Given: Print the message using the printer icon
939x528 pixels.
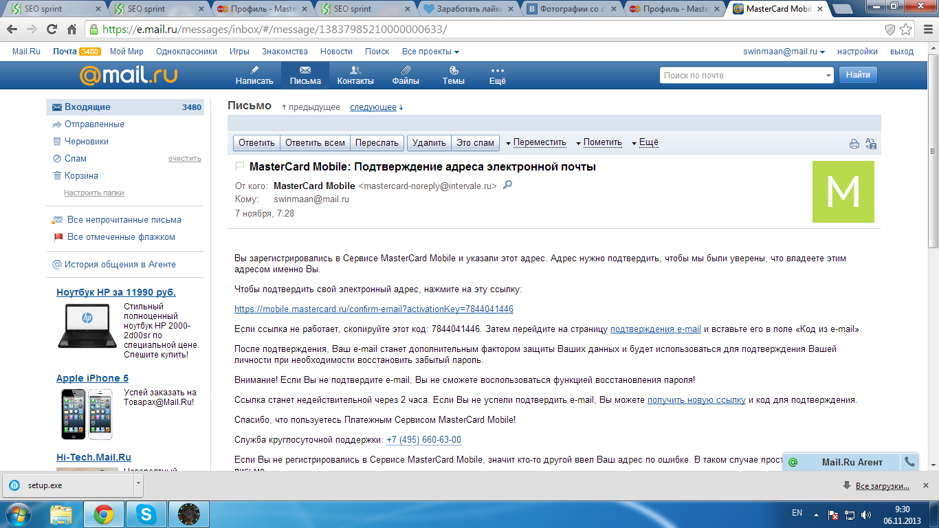Looking at the screenshot, I should 854,144.
